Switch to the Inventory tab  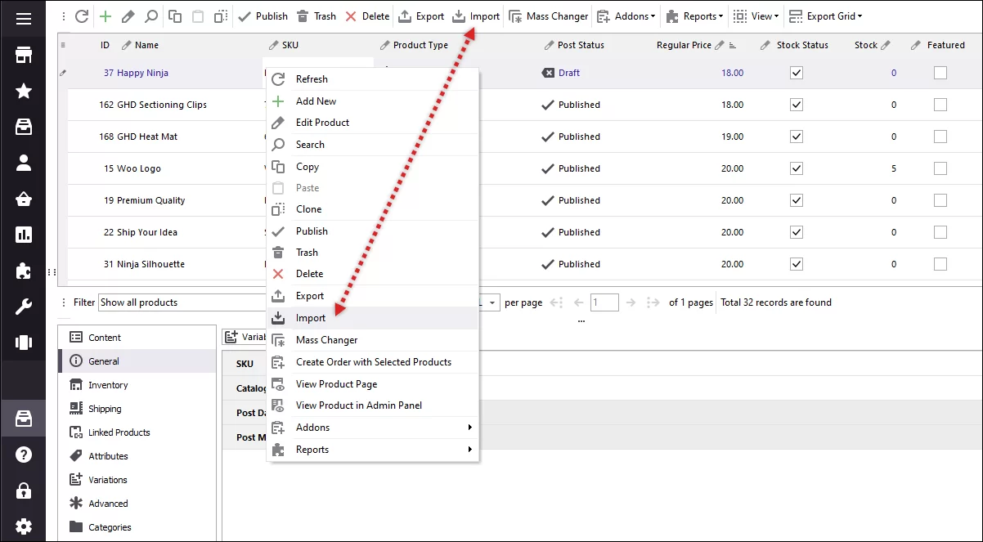tap(106, 384)
